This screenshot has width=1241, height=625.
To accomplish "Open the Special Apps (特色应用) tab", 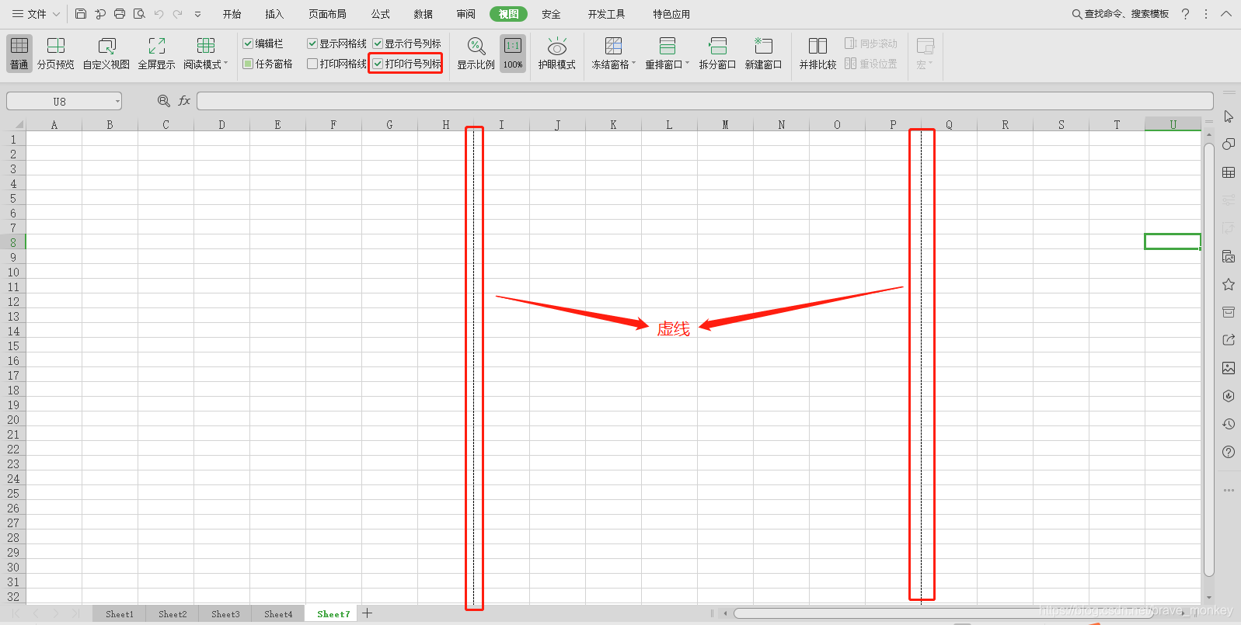I will [x=671, y=14].
